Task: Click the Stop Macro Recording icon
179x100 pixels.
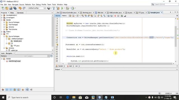Action: click(118, 16)
